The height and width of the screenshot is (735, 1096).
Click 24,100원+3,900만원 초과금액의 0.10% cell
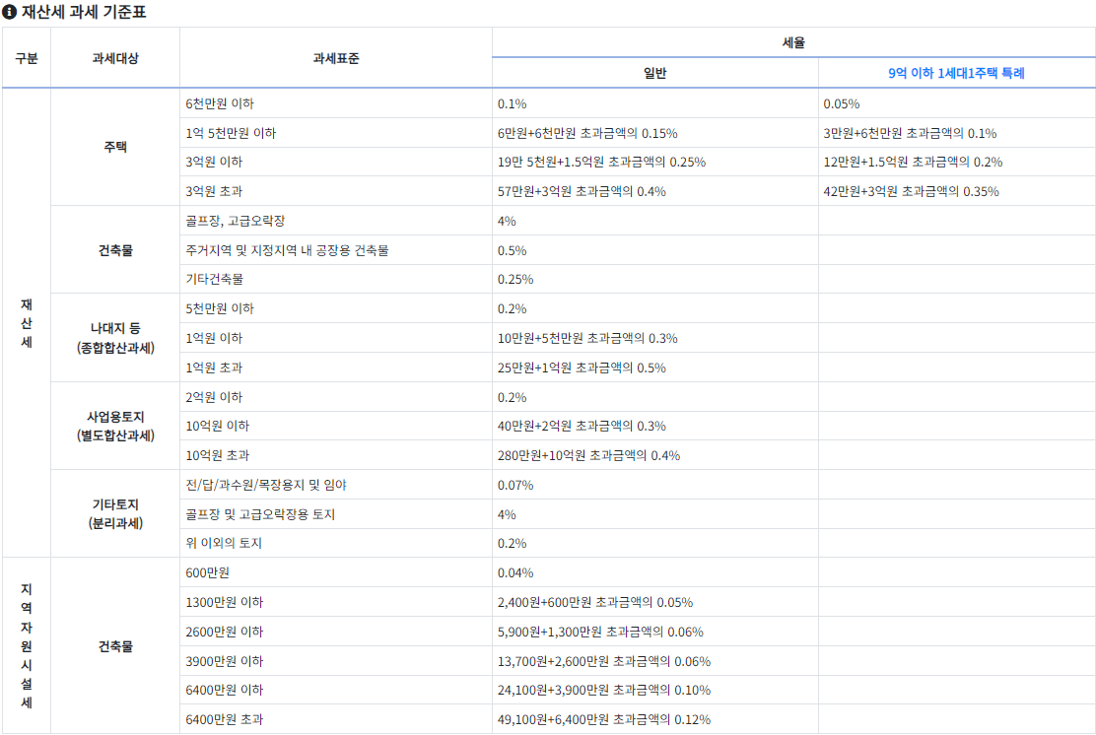tap(655, 690)
